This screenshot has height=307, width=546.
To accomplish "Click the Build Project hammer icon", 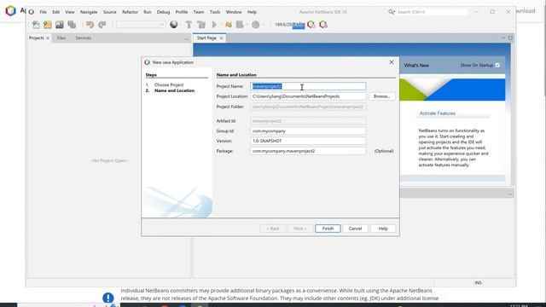I will point(189,25).
